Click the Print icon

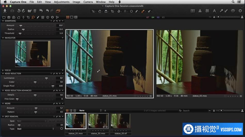click(x=233, y=11)
